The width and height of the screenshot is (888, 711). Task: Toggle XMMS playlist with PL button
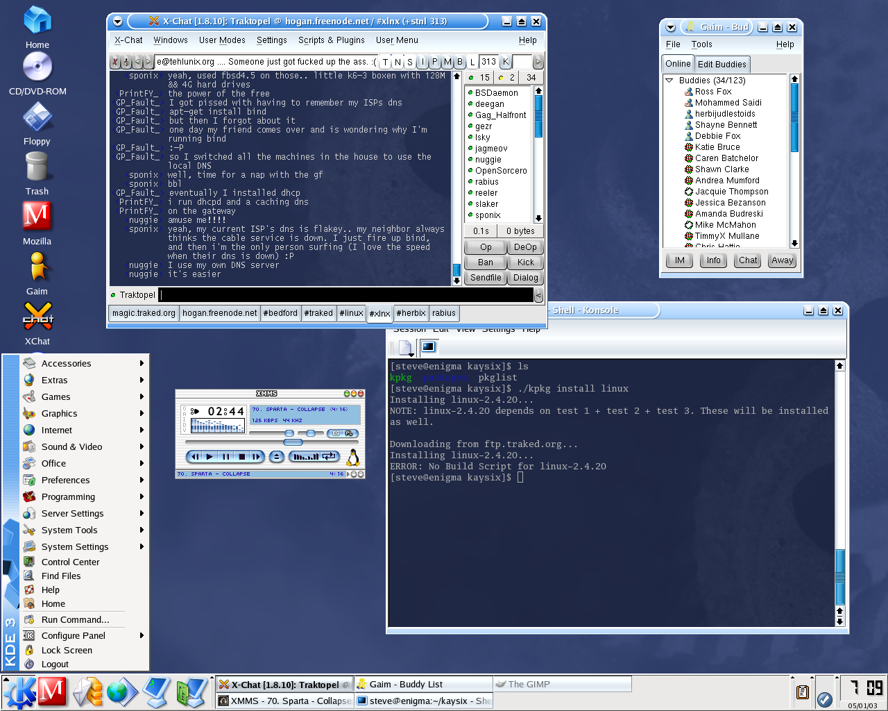click(349, 433)
